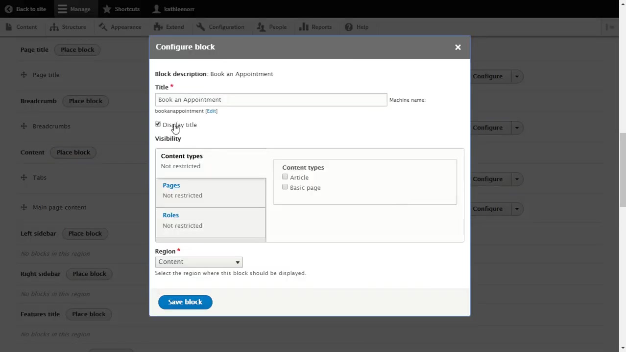Click the Save block button

[x=185, y=302]
